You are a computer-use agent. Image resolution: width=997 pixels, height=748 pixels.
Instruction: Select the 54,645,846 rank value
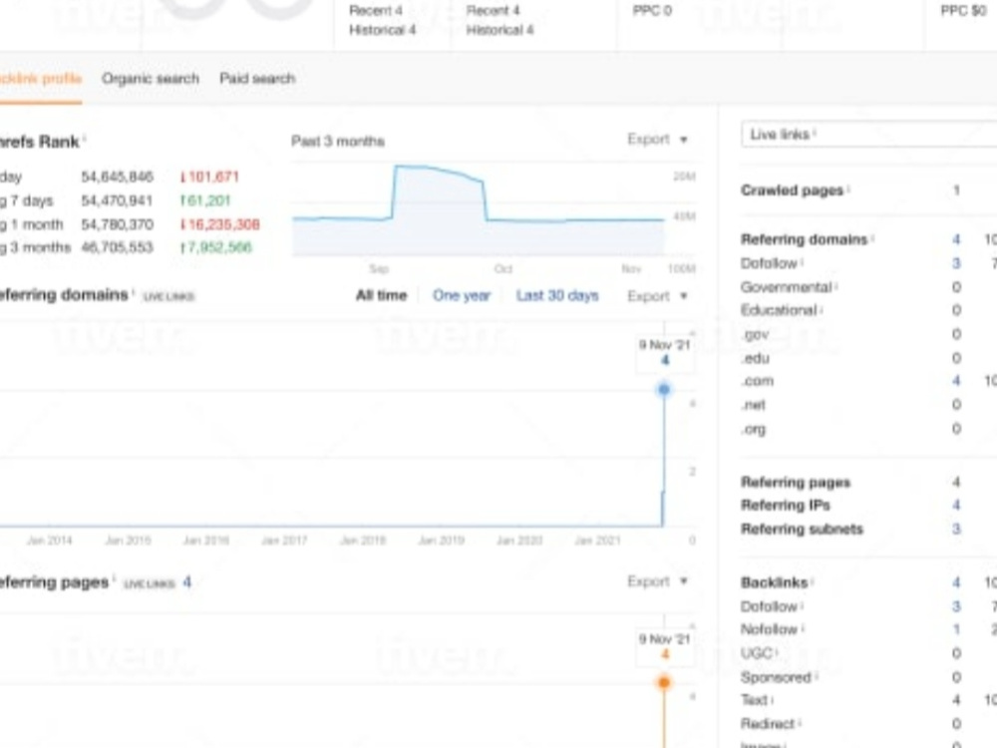pyautogui.click(x=117, y=177)
